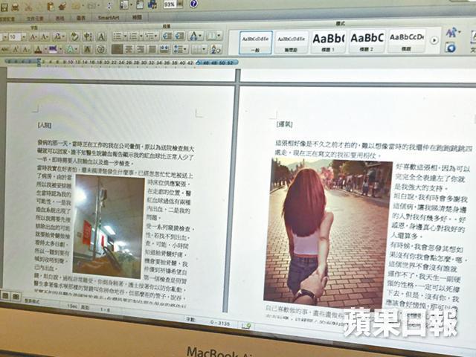476x357 pixels.
Task: Apply the 標題 2 style
Action: (367, 41)
